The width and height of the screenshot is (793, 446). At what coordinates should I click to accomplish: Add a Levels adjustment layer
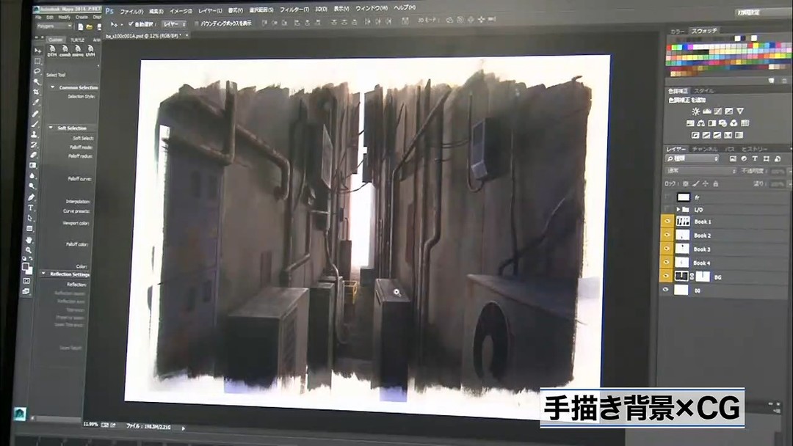point(707,111)
